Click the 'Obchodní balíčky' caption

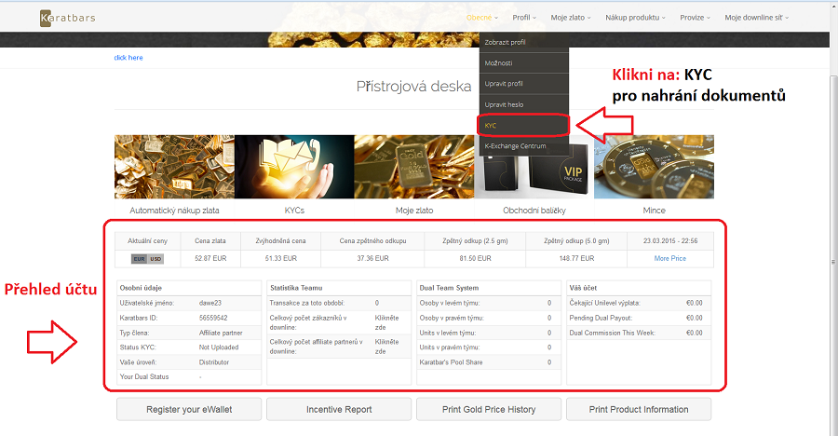[534, 211]
